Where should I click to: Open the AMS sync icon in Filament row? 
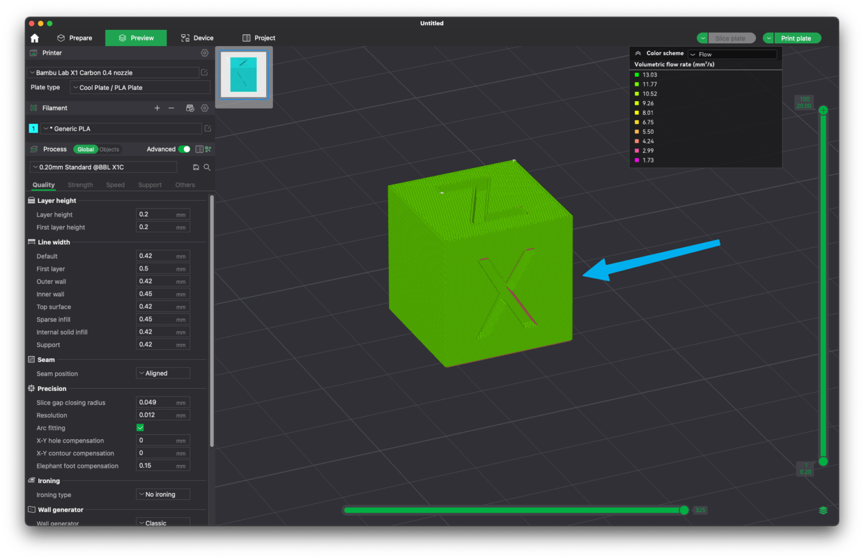click(x=190, y=108)
